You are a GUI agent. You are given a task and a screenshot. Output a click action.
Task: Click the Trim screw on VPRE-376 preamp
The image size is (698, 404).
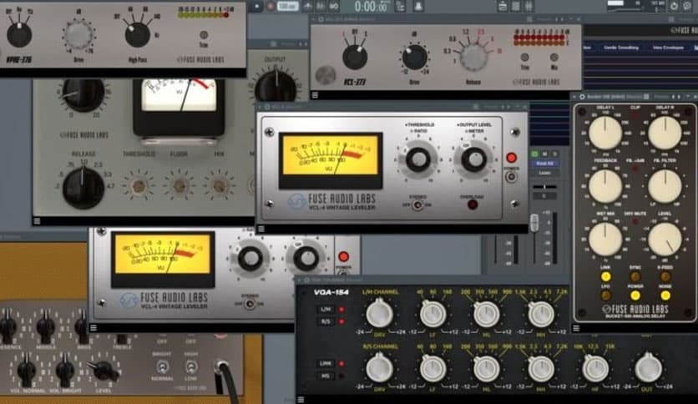tap(204, 35)
